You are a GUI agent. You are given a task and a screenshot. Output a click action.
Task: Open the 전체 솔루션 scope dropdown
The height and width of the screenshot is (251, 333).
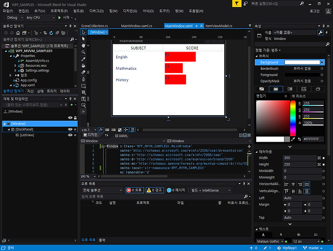click(x=102, y=190)
